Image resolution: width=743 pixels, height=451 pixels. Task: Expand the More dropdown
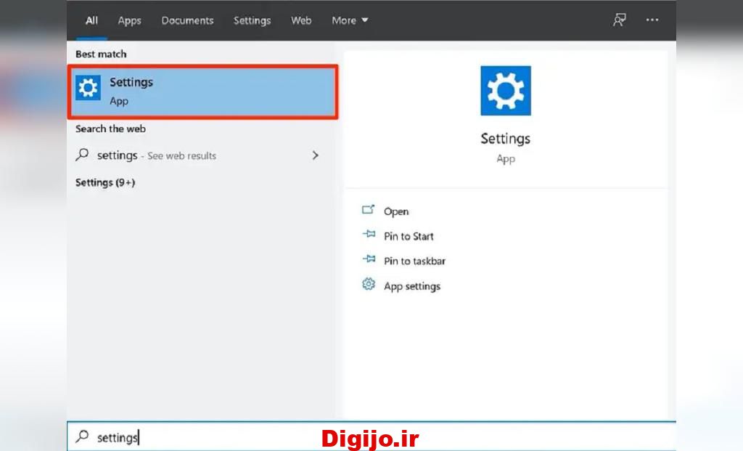(x=350, y=20)
